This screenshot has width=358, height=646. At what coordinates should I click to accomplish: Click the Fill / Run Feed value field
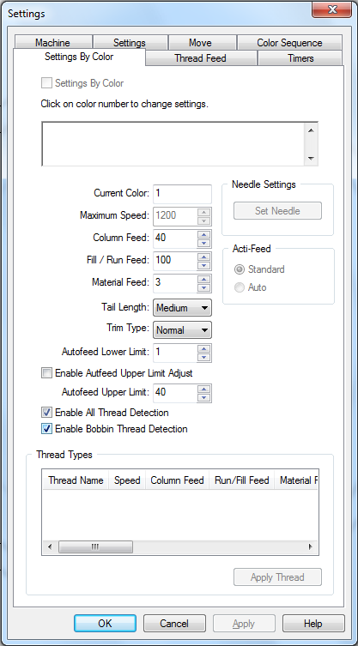[175, 261]
